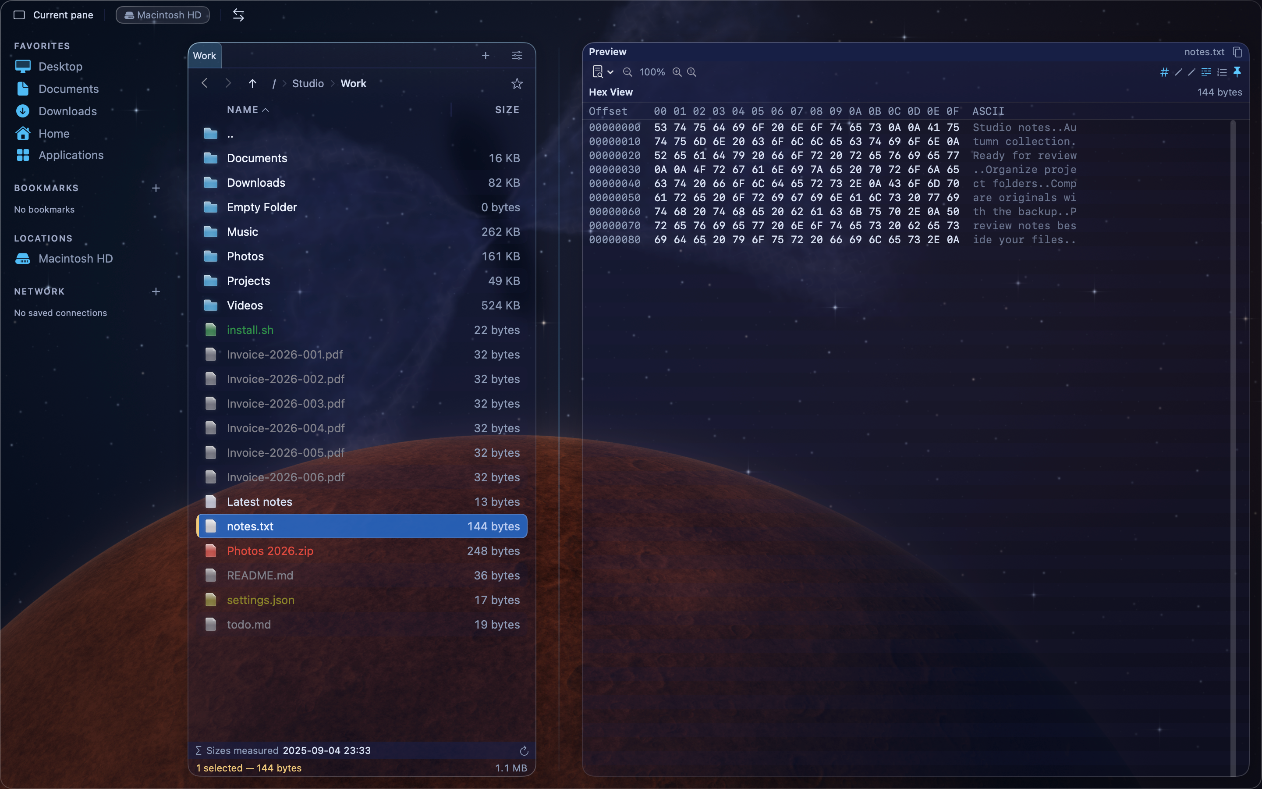The width and height of the screenshot is (1262, 789).
Task: Select the Latest notes file
Action: (362, 501)
